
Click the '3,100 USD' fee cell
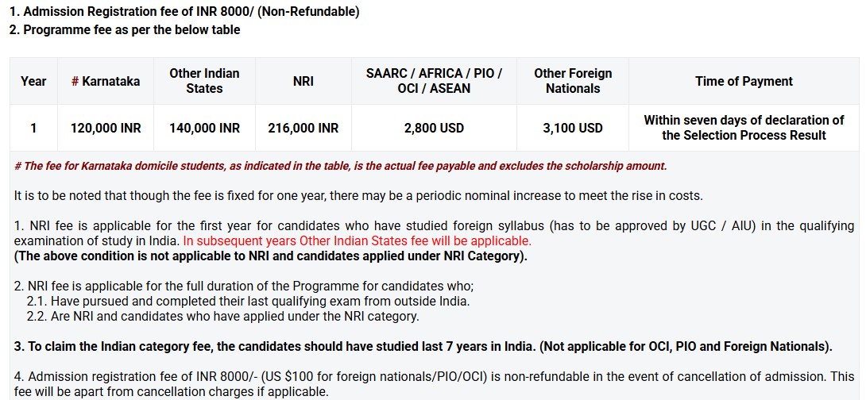573,128
